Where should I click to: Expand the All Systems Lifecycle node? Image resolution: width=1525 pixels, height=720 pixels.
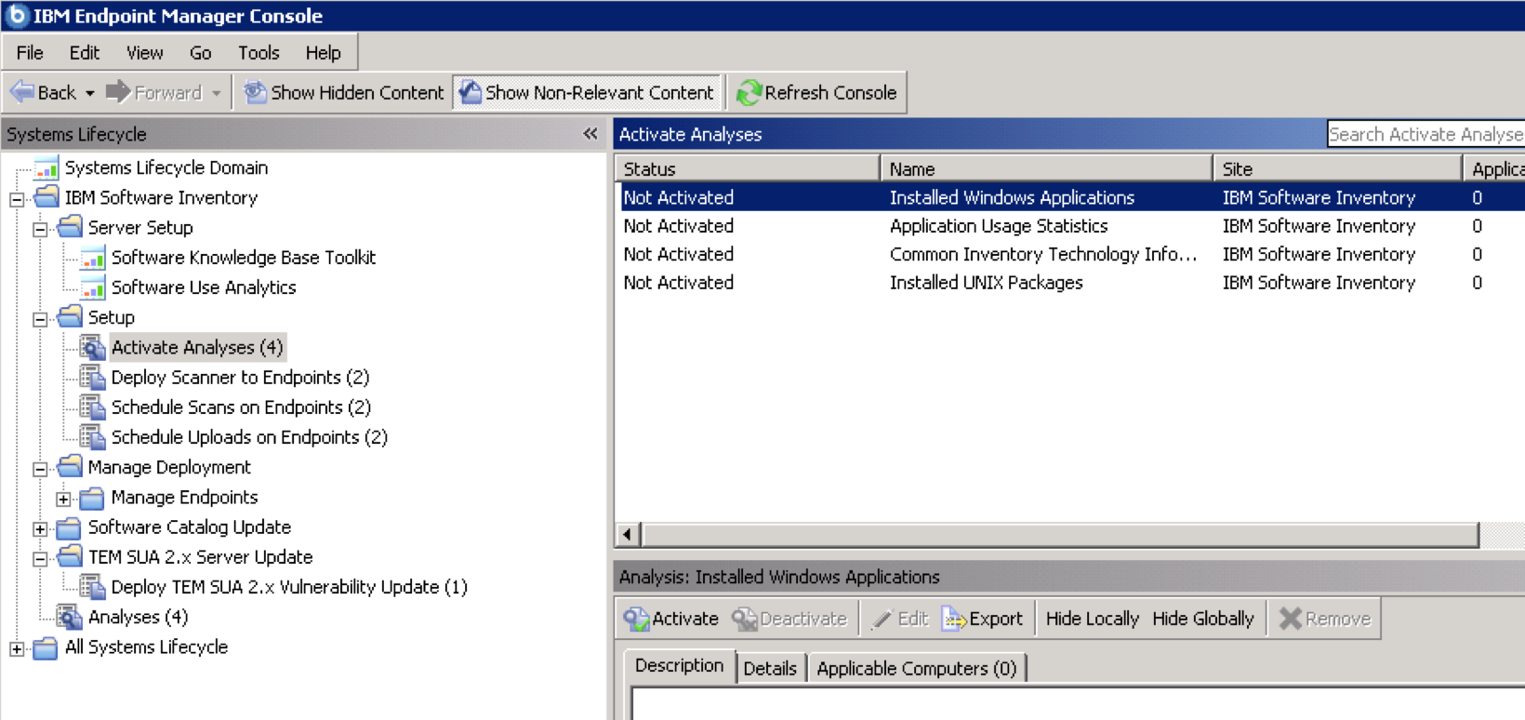[17, 648]
